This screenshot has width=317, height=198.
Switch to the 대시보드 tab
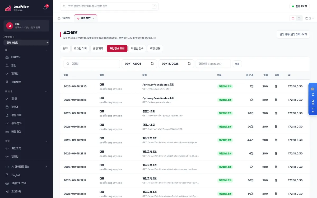[x=64, y=18]
